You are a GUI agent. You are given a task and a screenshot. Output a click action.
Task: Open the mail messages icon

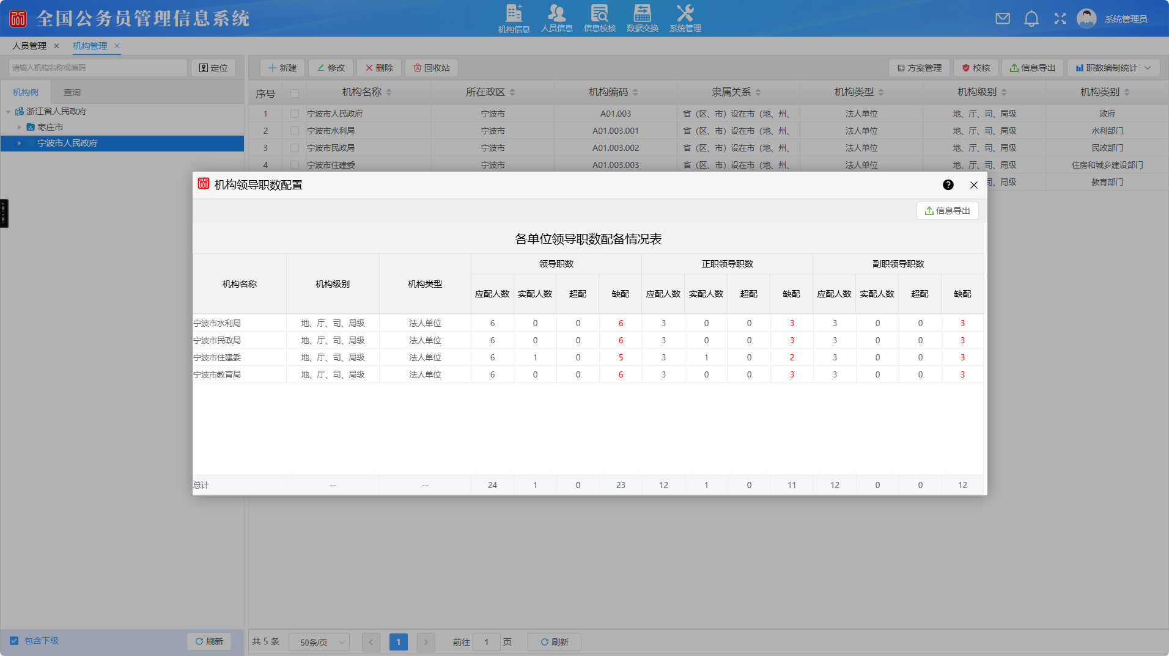coord(1003,18)
